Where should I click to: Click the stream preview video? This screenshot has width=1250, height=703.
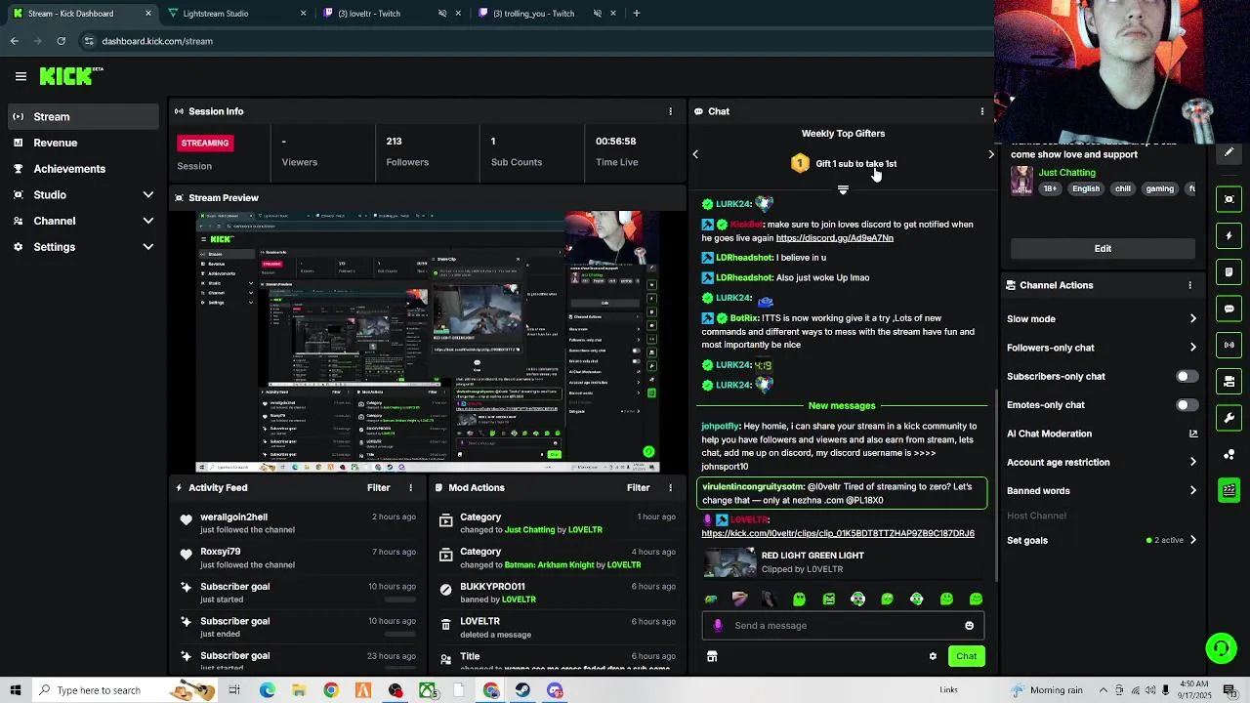click(x=428, y=342)
